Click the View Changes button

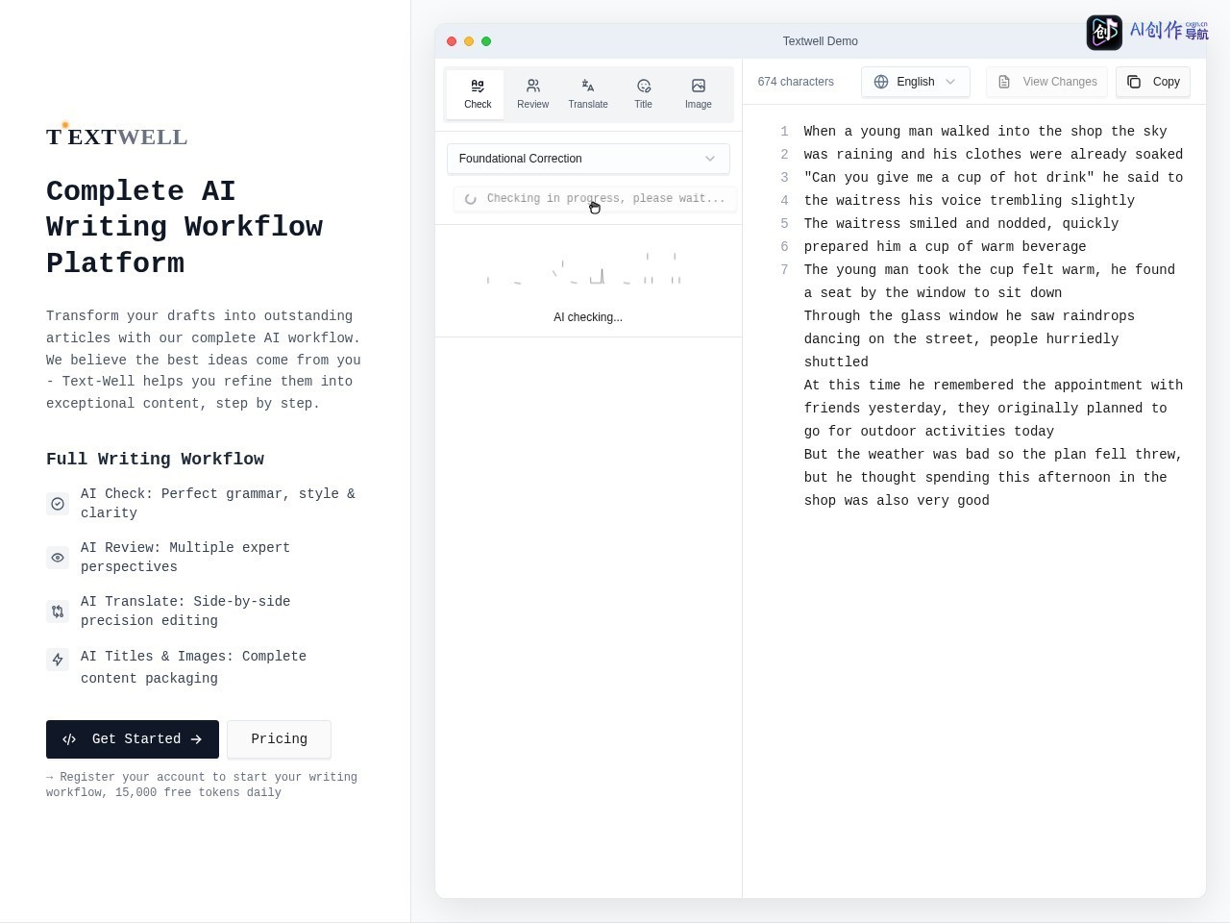(x=1047, y=82)
